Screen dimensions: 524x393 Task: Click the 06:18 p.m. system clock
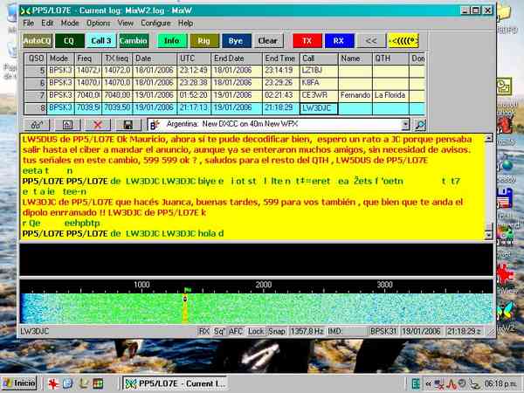(x=501, y=383)
